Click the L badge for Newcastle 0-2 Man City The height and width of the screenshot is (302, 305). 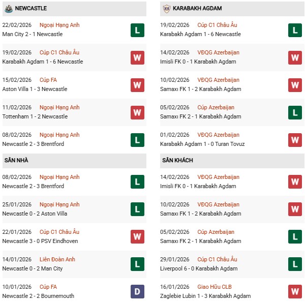(x=137, y=264)
